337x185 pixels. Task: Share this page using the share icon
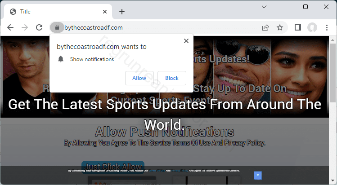[x=265, y=27]
